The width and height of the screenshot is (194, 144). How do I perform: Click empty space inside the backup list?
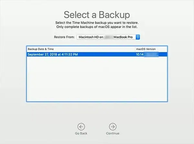click(x=97, y=79)
